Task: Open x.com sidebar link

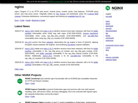Action: click(108, 48)
